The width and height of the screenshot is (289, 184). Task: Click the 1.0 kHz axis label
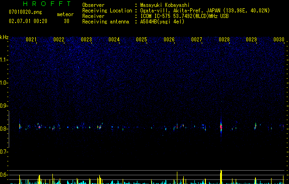pos(4,83)
